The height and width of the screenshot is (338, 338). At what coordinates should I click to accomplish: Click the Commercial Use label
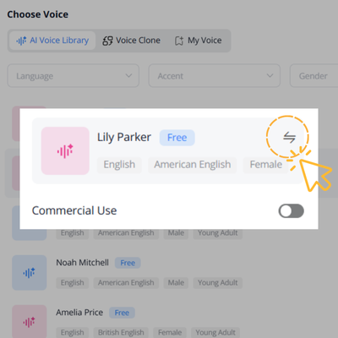pyautogui.click(x=74, y=210)
